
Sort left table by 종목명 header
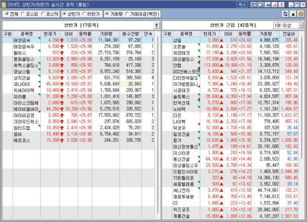(27, 34)
